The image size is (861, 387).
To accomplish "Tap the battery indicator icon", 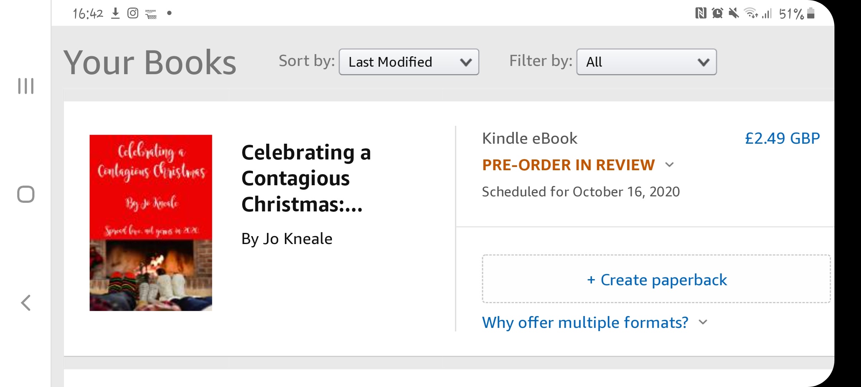I will coord(811,13).
